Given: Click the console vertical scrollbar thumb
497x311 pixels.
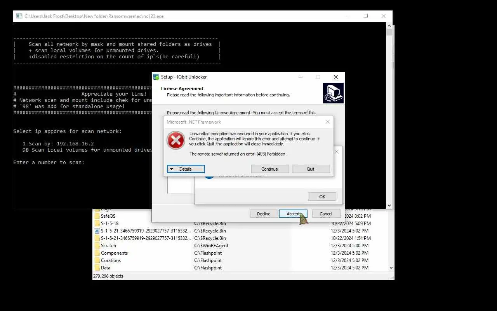Looking at the screenshot, I should point(389,32).
